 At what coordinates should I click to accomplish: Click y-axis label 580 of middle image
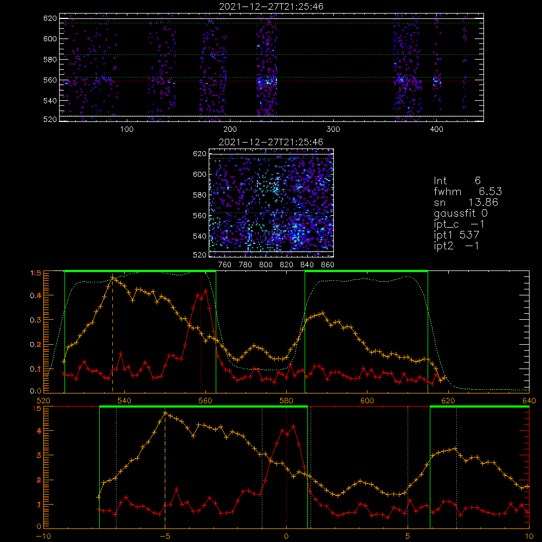tap(200, 195)
